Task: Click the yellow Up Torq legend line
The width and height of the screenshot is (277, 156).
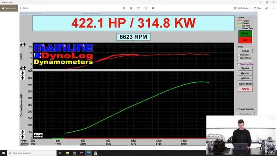Action: (x=240, y=26)
